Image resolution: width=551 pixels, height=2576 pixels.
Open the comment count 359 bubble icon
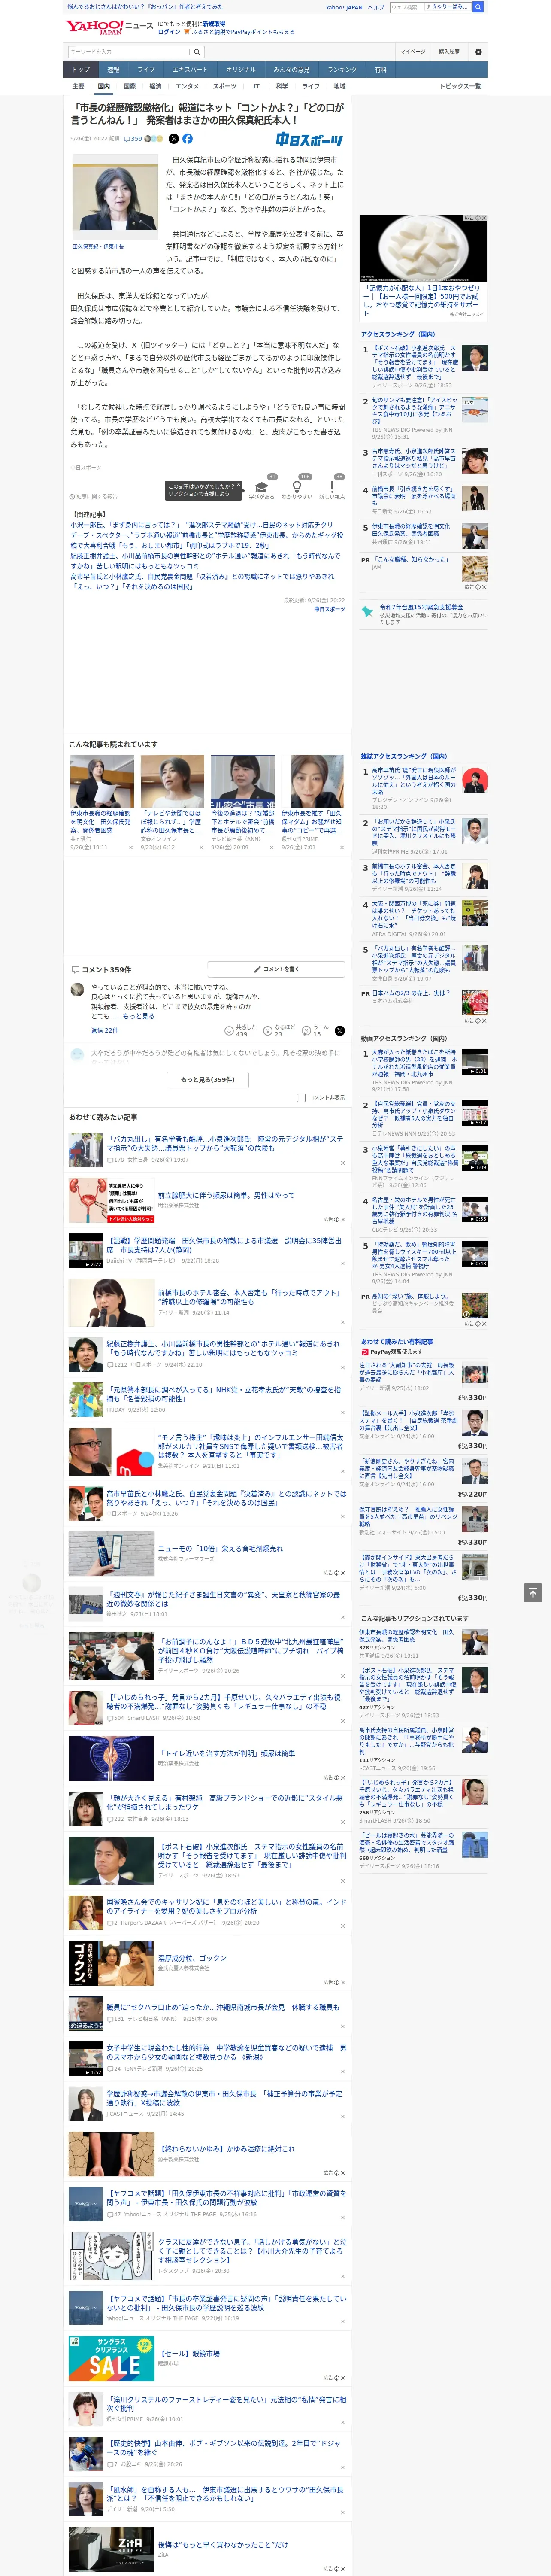point(133,139)
